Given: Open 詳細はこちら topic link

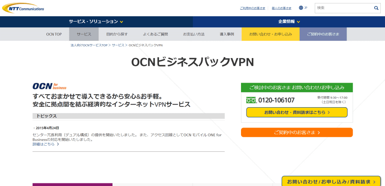Looking at the screenshot, I should tap(46, 144).
